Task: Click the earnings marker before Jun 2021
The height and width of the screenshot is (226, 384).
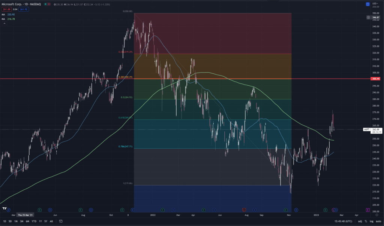Action: (x=40, y=210)
